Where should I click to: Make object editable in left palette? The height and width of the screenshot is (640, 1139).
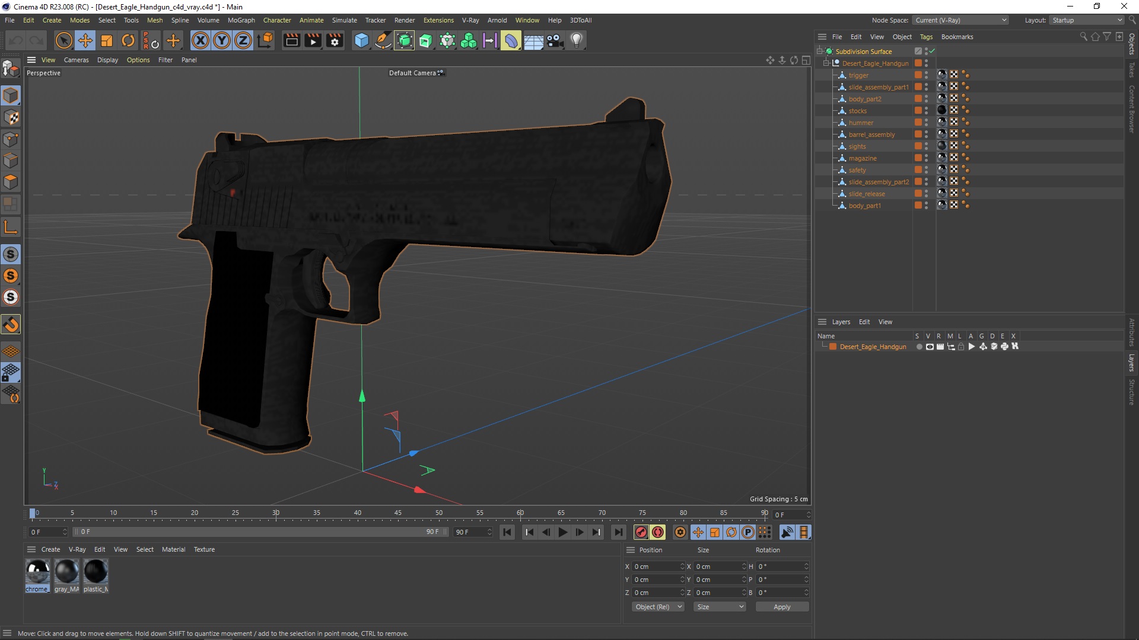tap(11, 69)
